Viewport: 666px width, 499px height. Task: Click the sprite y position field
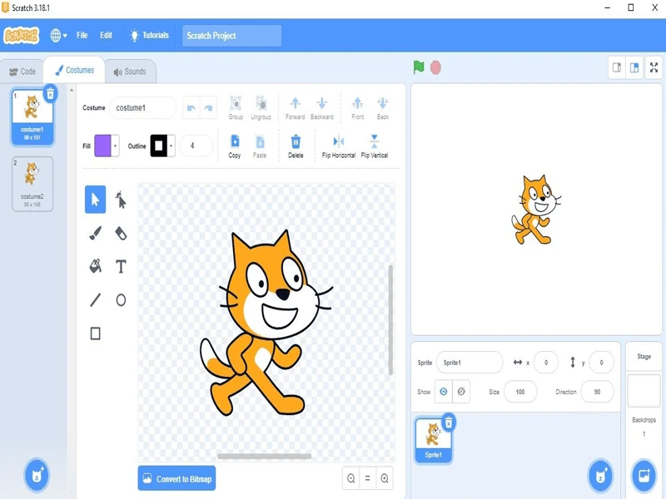pos(601,363)
